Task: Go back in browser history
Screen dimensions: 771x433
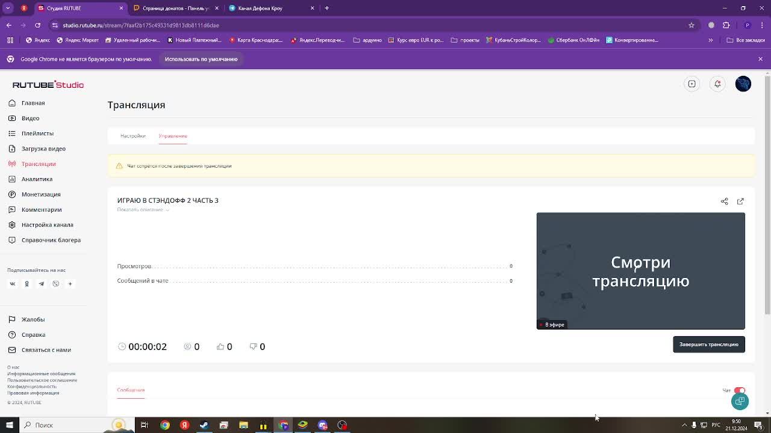Action: point(8,25)
